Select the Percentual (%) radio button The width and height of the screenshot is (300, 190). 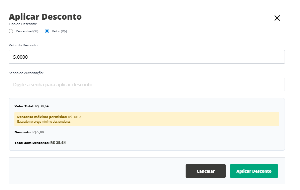11,31
